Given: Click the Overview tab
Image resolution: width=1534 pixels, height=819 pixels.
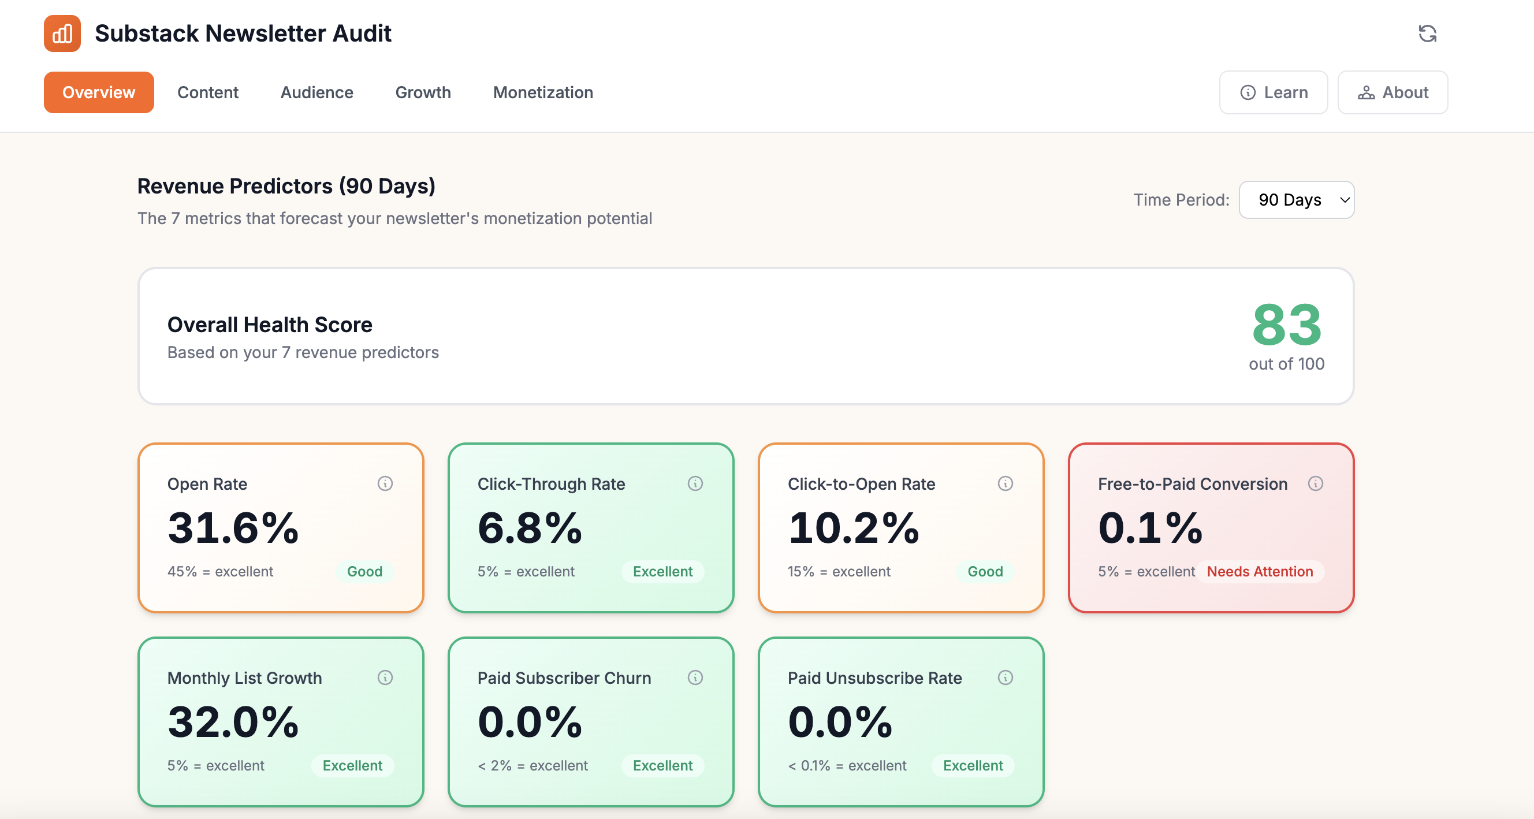Looking at the screenshot, I should pyautogui.click(x=99, y=92).
